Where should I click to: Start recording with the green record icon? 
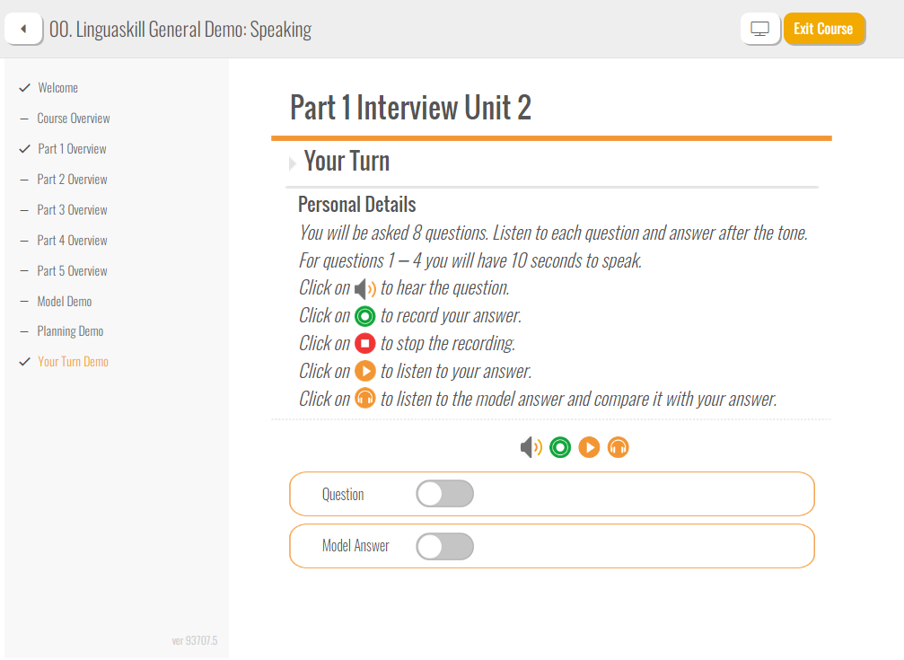click(x=560, y=448)
